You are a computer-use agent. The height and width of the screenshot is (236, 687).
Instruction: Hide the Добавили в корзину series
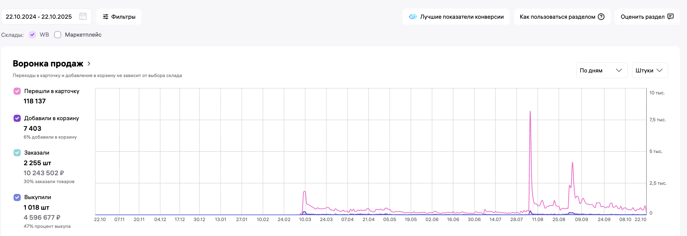tap(17, 118)
